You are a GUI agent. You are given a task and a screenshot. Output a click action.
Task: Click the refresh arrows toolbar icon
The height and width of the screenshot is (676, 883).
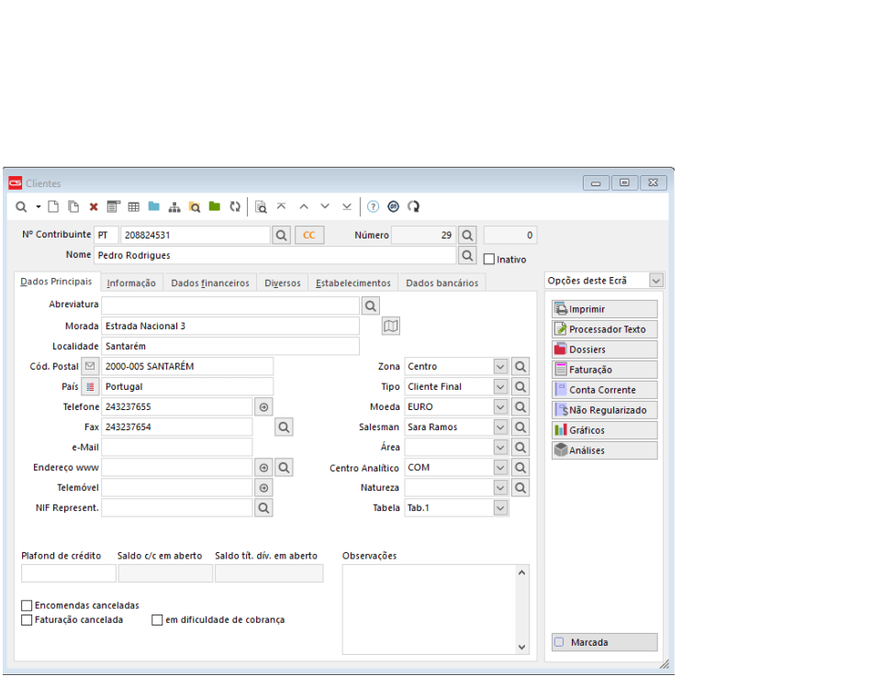(235, 207)
